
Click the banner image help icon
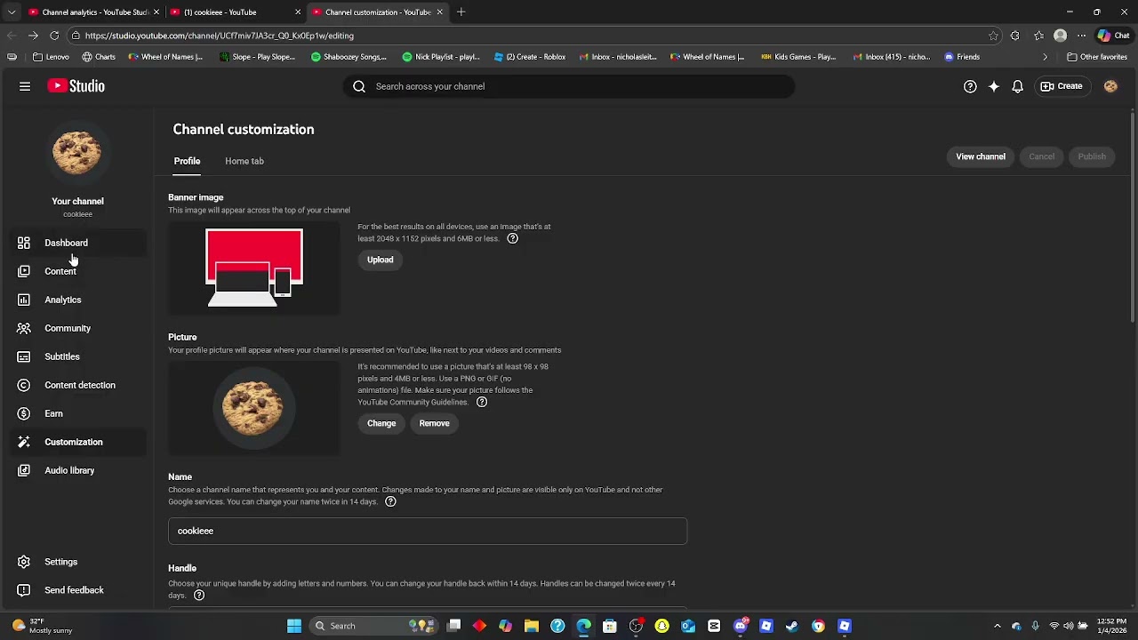click(512, 238)
